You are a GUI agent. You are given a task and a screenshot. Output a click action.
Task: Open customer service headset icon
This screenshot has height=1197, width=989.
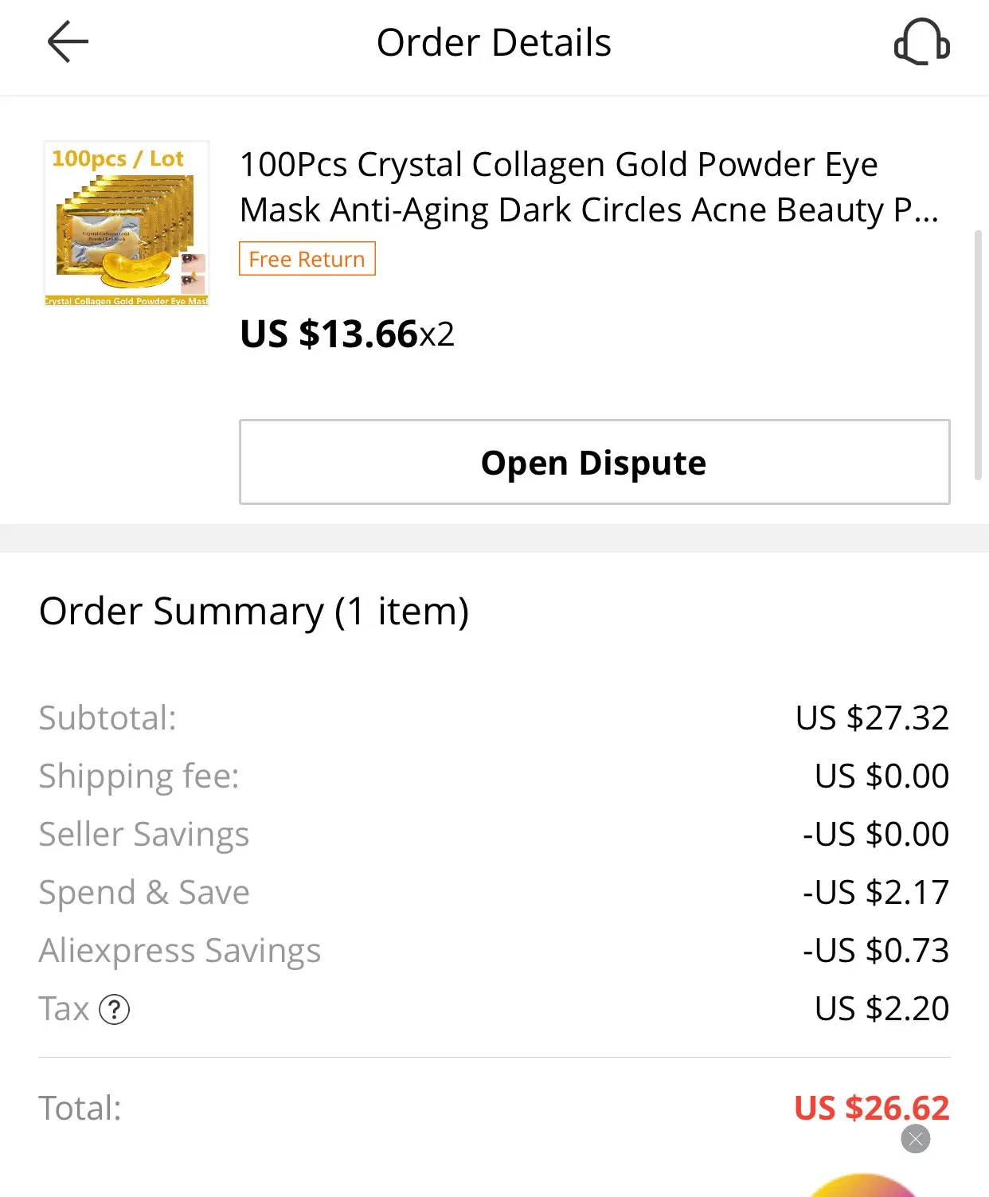coord(921,42)
